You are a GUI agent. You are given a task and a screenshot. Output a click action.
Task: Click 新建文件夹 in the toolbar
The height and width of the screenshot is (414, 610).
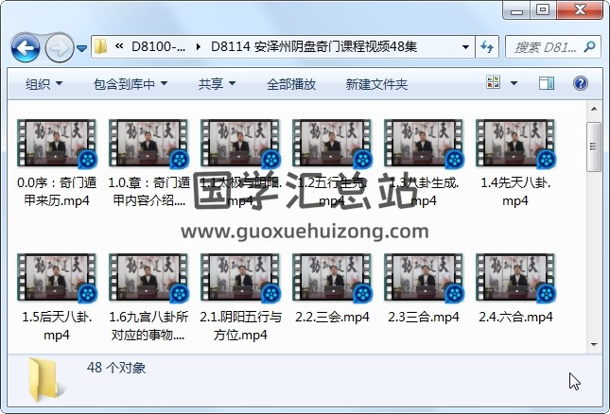coord(376,83)
